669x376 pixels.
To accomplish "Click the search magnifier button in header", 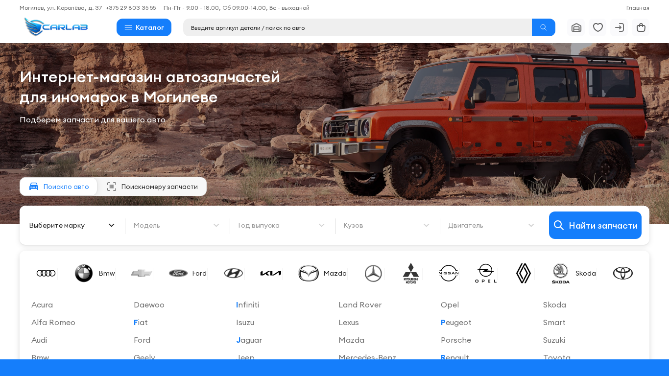I will pos(544,27).
